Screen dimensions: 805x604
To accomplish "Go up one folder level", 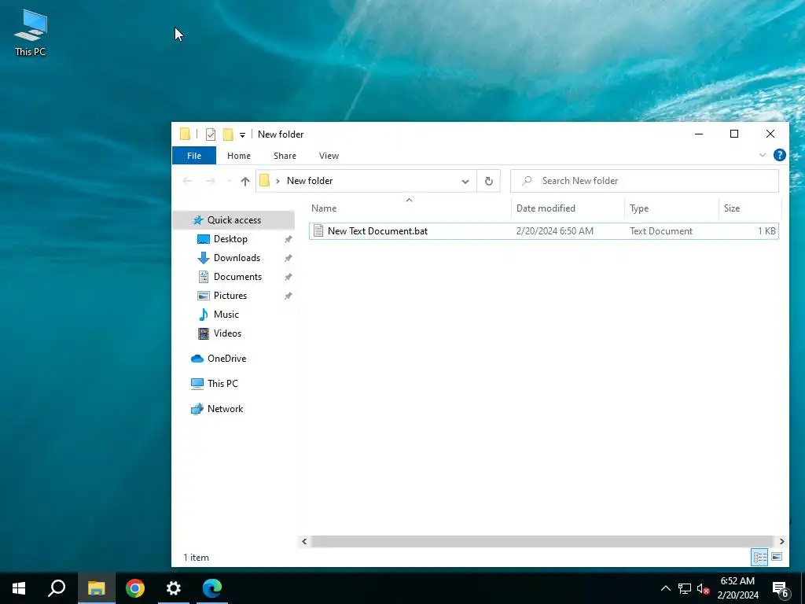I will click(245, 181).
